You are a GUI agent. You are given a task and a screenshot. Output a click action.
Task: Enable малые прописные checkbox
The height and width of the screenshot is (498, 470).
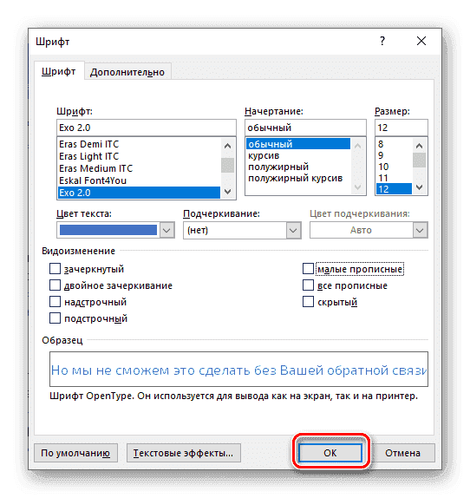point(308,269)
